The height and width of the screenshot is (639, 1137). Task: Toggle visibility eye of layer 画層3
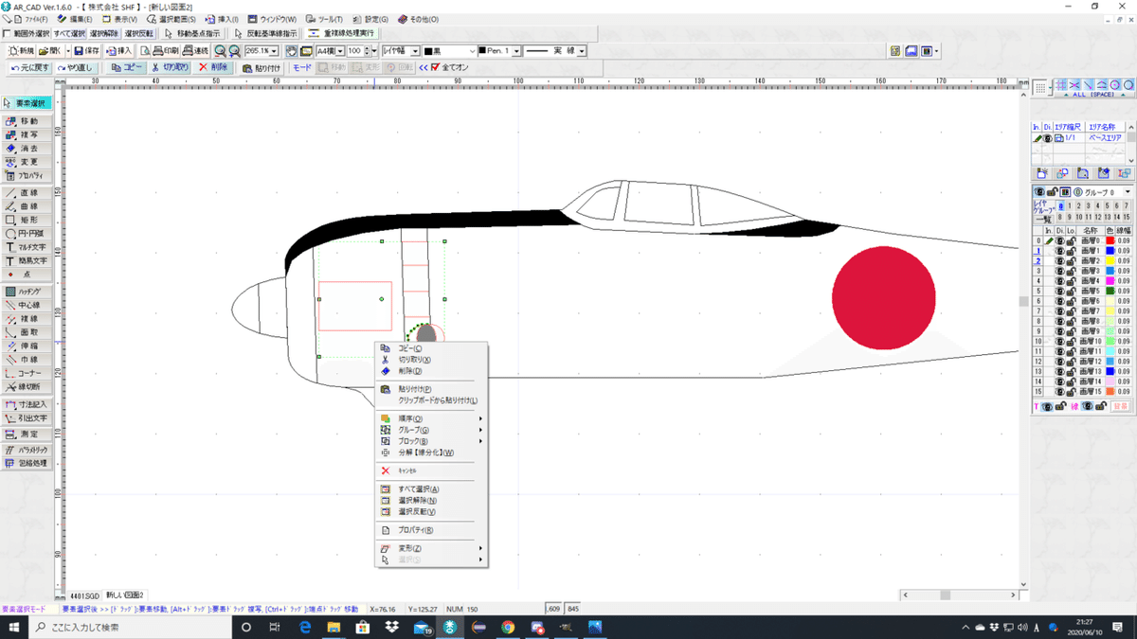[x=1060, y=271]
